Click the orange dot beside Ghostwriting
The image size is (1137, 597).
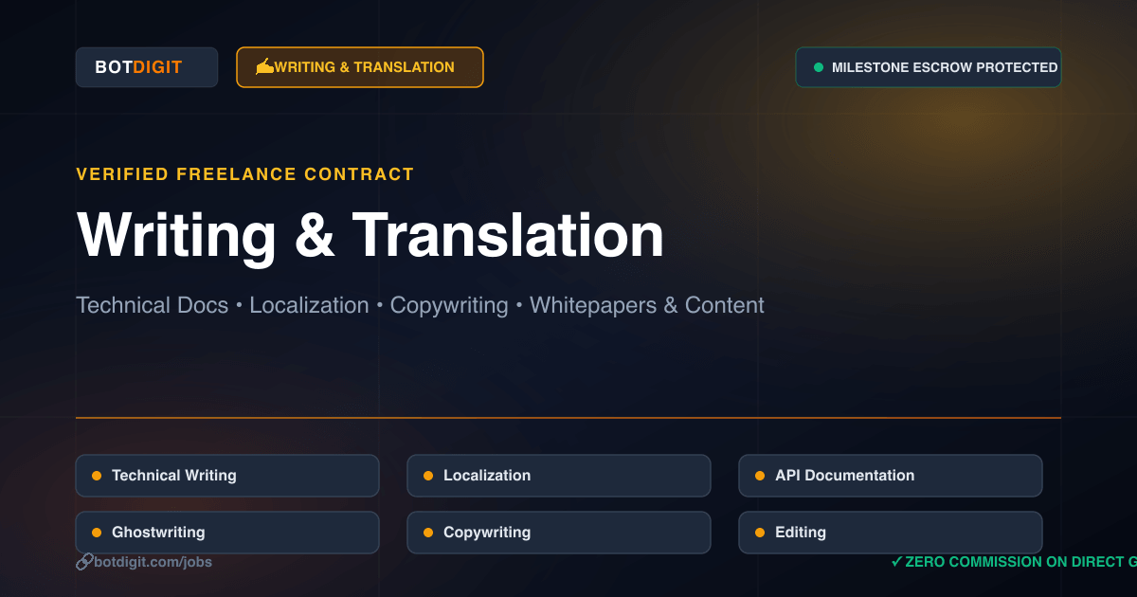pos(97,533)
